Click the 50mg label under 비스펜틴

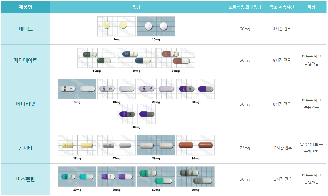click(156, 190)
